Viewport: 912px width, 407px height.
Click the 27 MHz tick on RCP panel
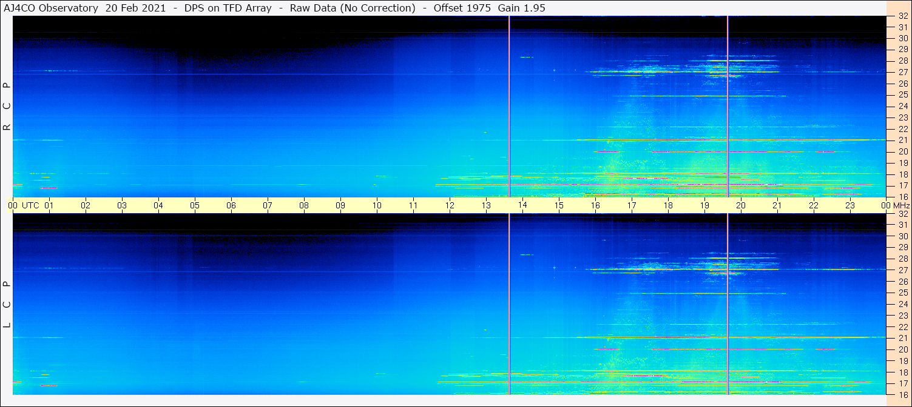pyautogui.click(x=903, y=72)
